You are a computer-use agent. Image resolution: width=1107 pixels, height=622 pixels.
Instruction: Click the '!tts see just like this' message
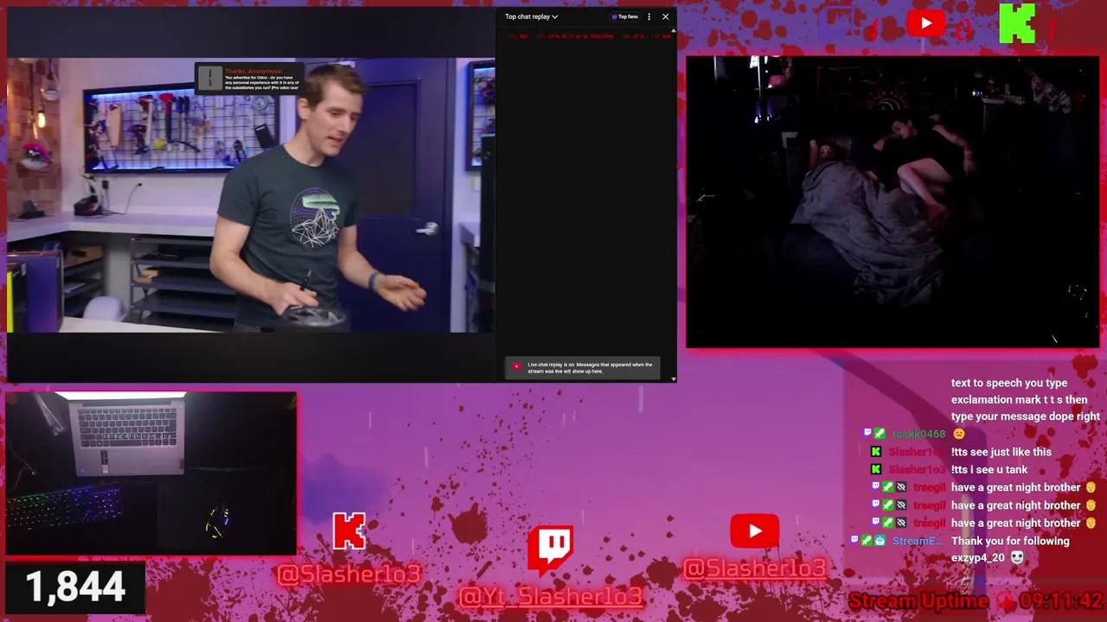point(1001,452)
